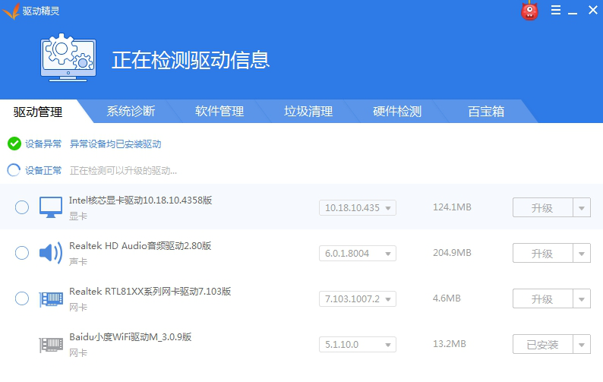This screenshot has width=603, height=382.
Task: Click the 124.1MB size value
Action: (x=452, y=207)
